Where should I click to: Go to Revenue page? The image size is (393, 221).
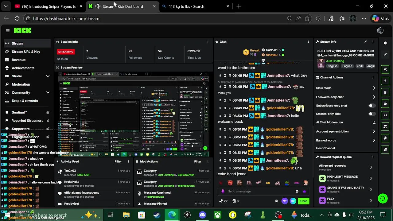(x=28, y=60)
